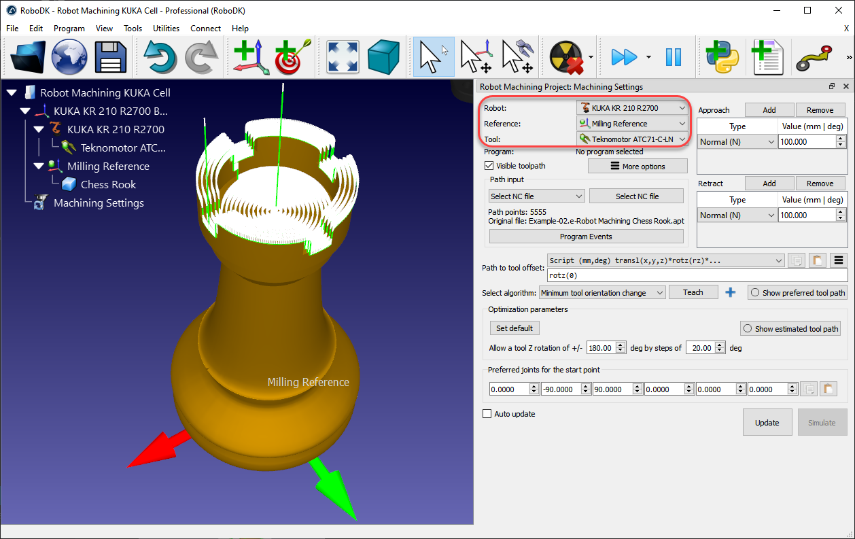Run the fast simulation double-arrow icon
Screen dimensions: 855x539
(x=624, y=57)
